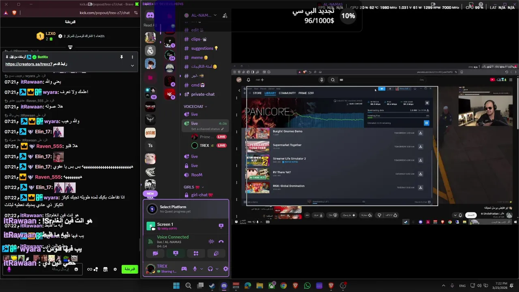The width and height of the screenshot is (519, 292).
Task: Open Steam STORE tab in the stream
Action: tap(257, 93)
